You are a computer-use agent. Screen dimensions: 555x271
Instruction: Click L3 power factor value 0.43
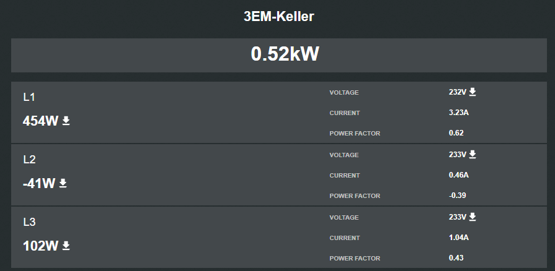tap(456, 258)
